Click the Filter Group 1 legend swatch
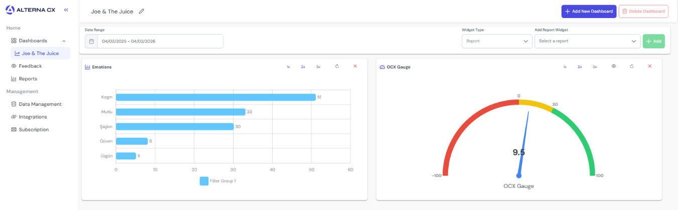 tap(204, 181)
